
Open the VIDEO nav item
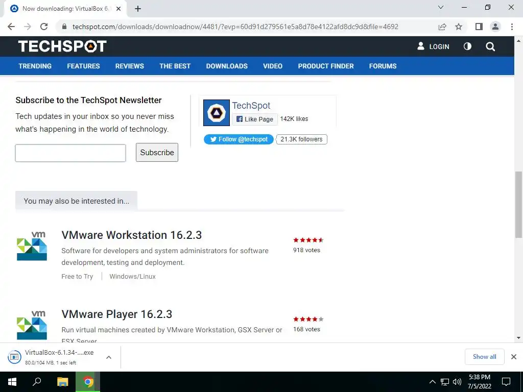coord(273,66)
